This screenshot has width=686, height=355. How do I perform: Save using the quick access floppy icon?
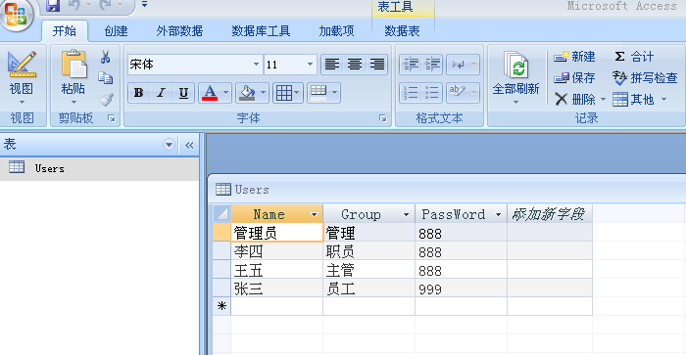[53, 5]
